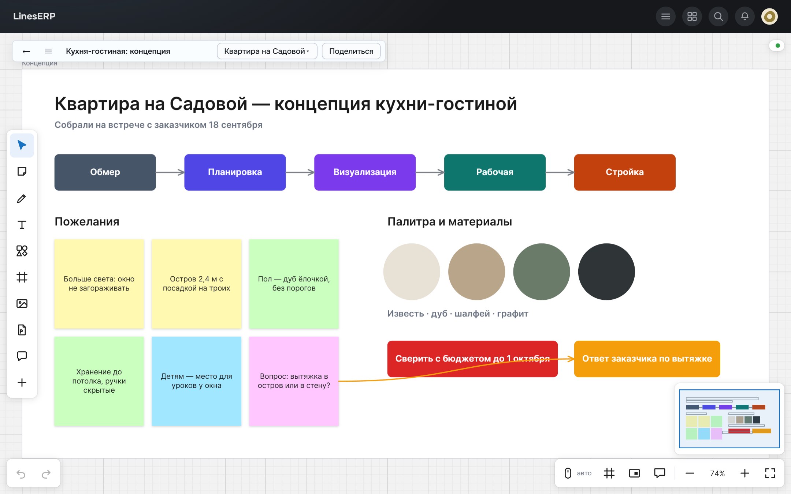Image resolution: width=791 pixels, height=494 pixels.
Task: Open search in the top bar
Action: coord(718,16)
